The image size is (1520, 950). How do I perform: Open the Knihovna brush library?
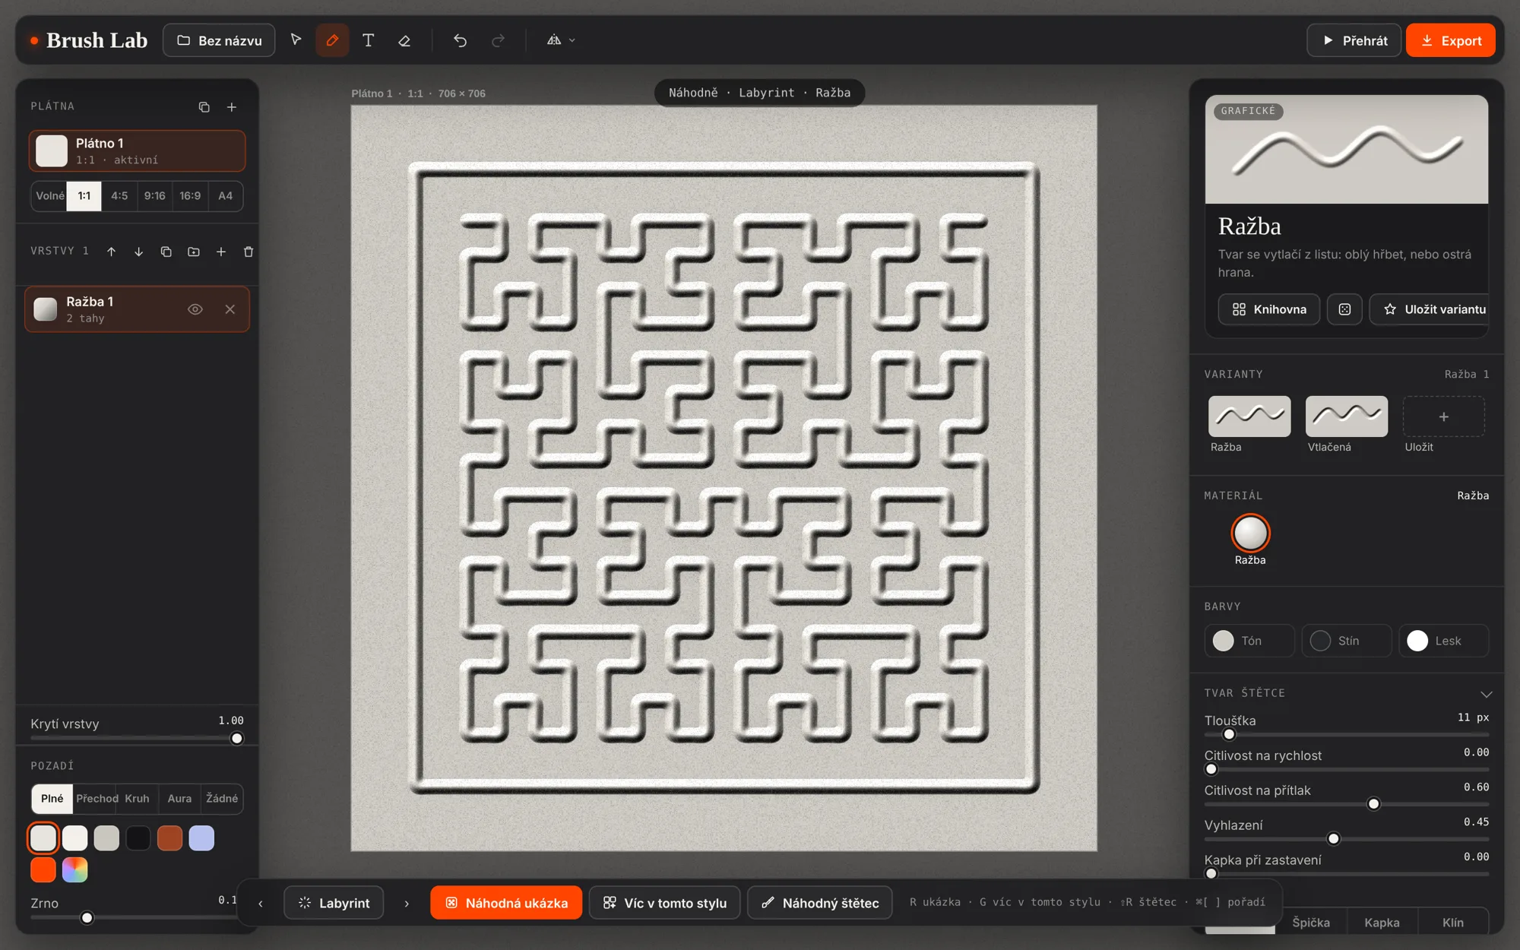click(x=1269, y=309)
